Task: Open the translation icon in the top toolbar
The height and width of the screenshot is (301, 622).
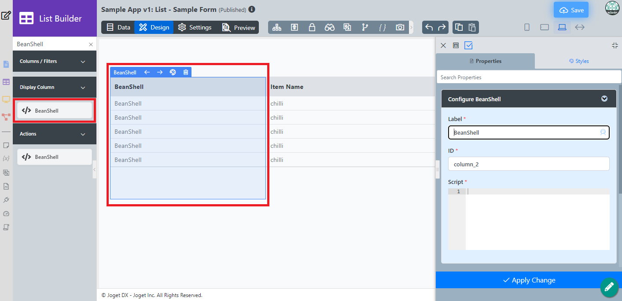Action: pos(347,27)
